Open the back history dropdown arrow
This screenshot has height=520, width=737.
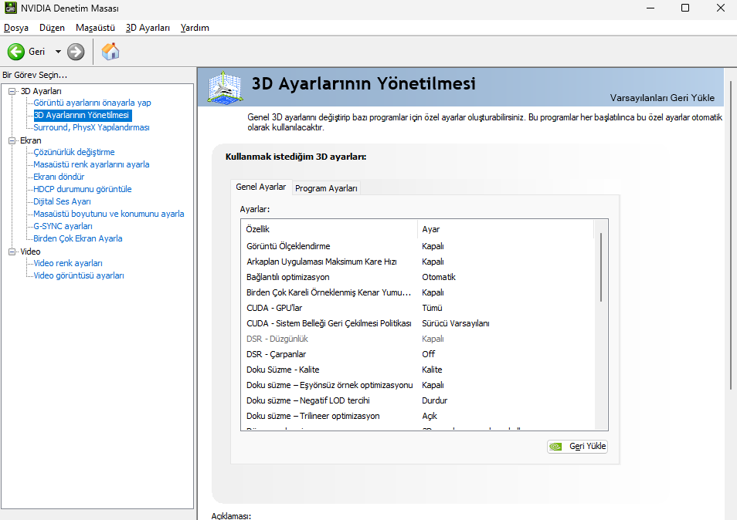58,52
